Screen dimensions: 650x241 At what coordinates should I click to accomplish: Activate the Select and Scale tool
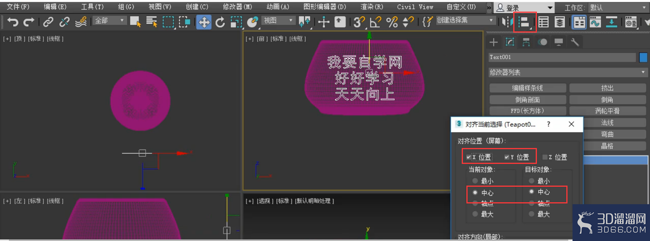236,22
